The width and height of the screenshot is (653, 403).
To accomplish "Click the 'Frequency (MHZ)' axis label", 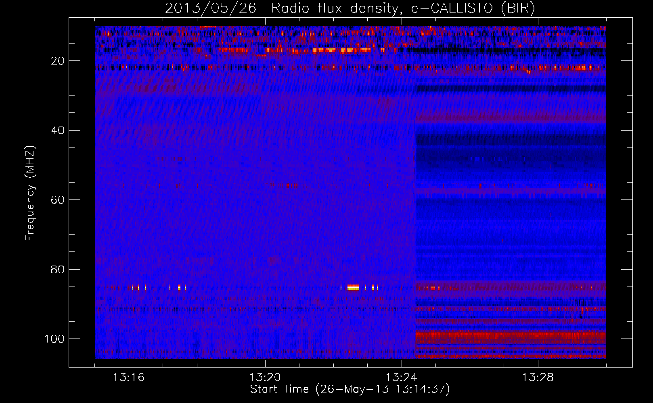I will [x=30, y=193].
